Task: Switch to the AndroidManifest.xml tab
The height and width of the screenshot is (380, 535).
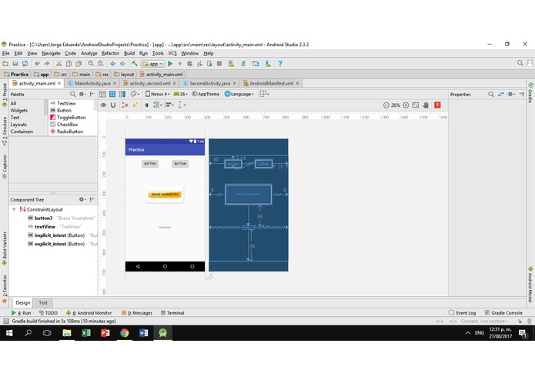Action: pyautogui.click(x=271, y=83)
